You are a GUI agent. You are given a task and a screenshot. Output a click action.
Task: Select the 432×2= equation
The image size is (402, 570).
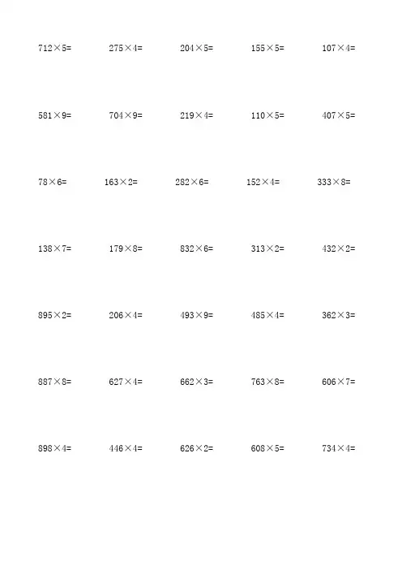click(339, 248)
